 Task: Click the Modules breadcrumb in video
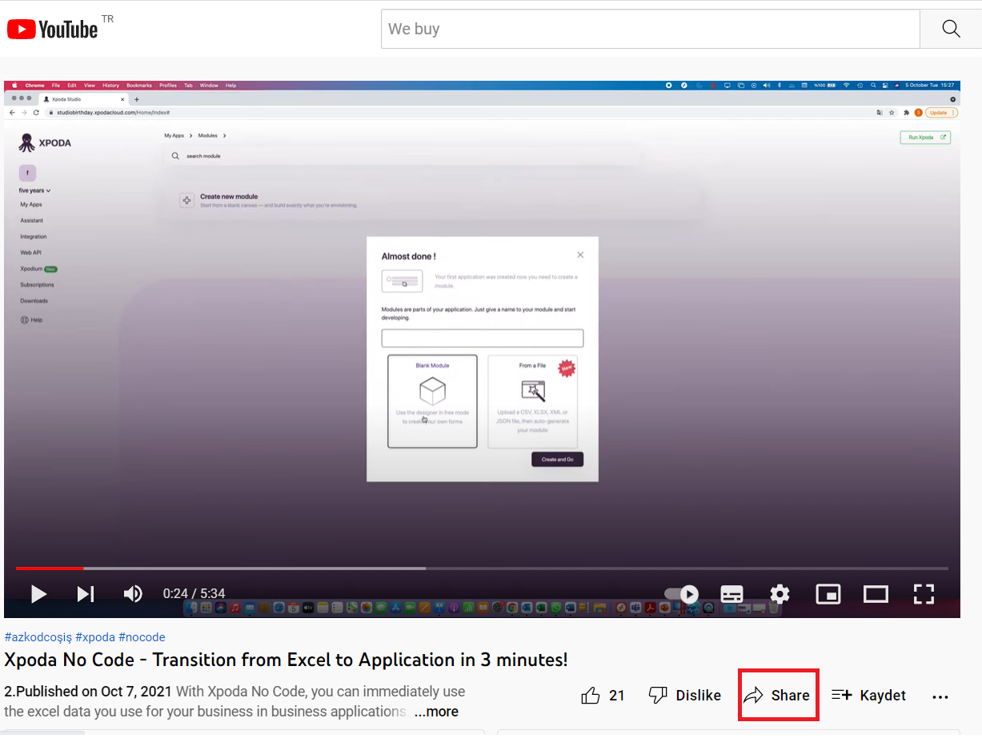point(207,137)
